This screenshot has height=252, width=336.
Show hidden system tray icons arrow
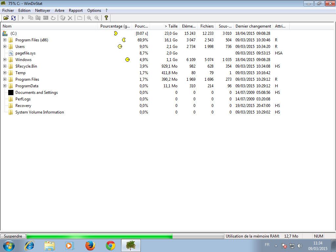(x=276, y=246)
